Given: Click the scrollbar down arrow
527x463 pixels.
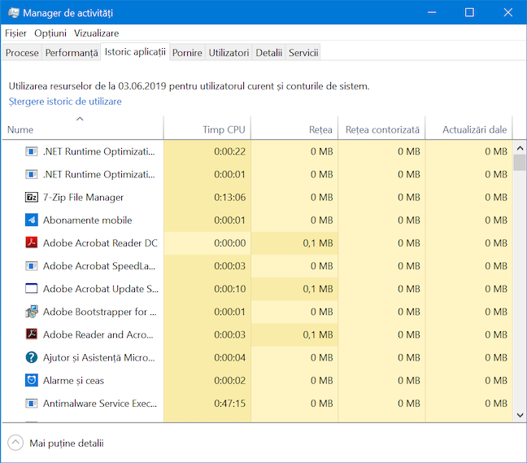Looking at the screenshot, I should (520, 415).
